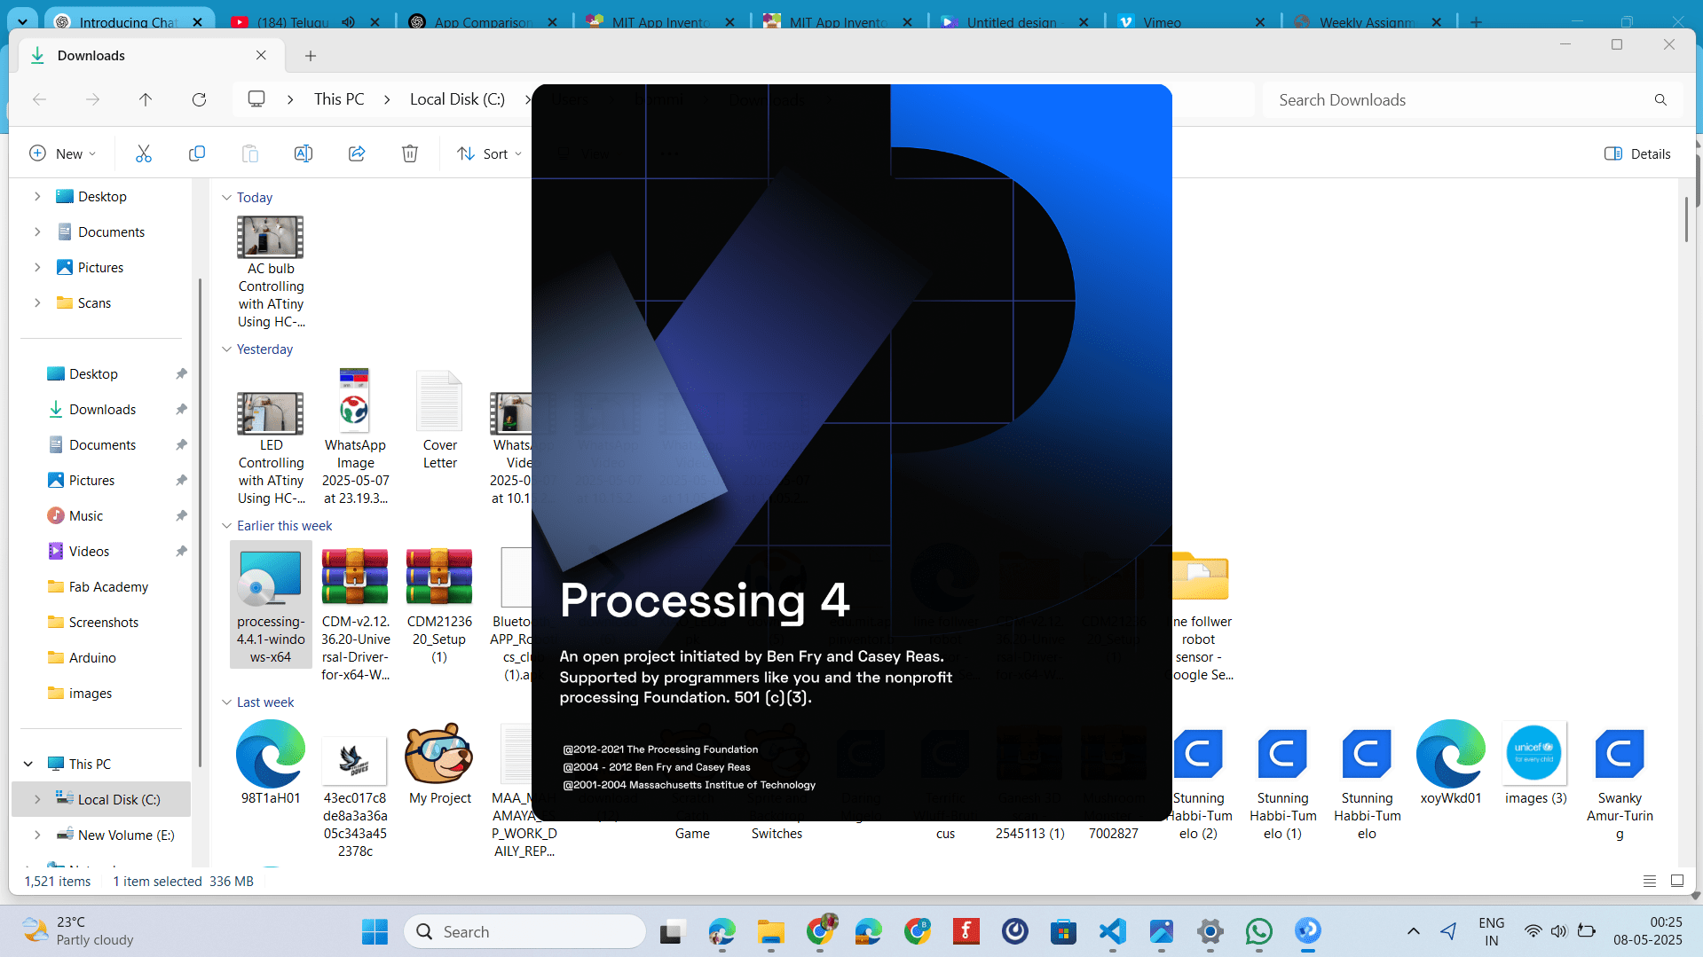Show hidden icons in system tray
Viewport: 1703px width, 957px height.
click(1414, 931)
